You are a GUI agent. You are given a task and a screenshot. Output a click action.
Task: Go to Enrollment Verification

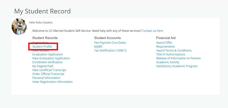[48, 62]
